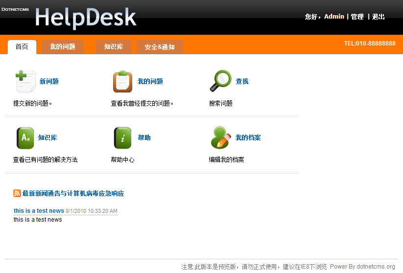Click the text 查看我曾经提交的问题。
403x273 pixels.
pyautogui.click(x=142, y=103)
